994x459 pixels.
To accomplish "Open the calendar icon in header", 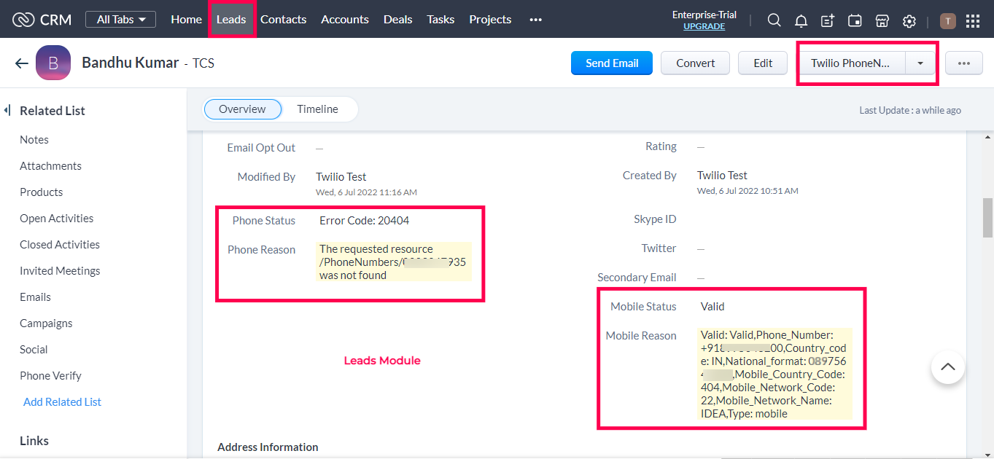I will tap(855, 20).
